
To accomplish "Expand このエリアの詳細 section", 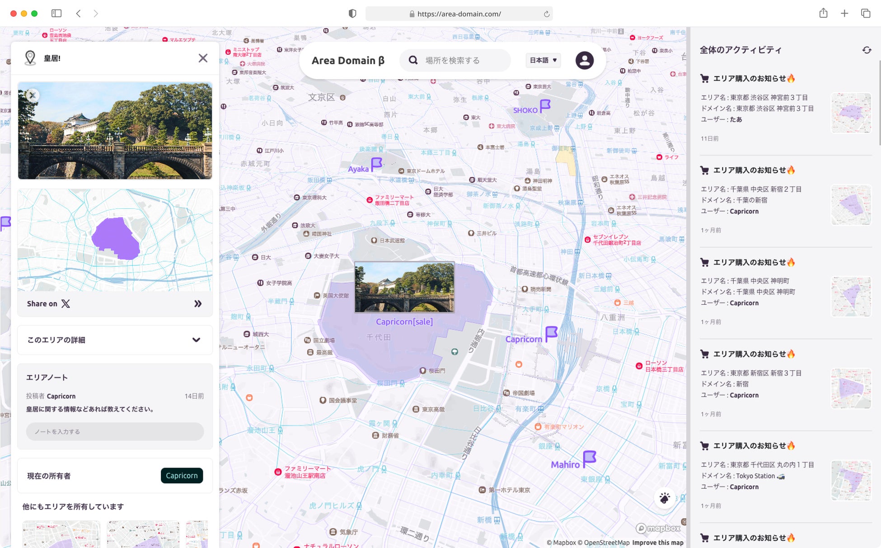I will click(196, 340).
